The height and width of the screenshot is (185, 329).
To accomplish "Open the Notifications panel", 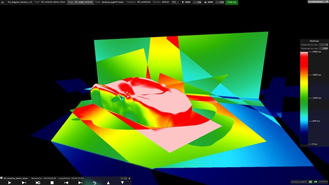I will tap(318, 2).
